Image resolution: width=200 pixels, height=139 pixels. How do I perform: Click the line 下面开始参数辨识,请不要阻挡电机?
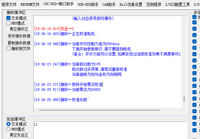pyautogui.click(x=101, y=49)
